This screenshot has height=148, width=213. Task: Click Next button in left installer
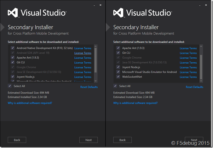[89, 140]
